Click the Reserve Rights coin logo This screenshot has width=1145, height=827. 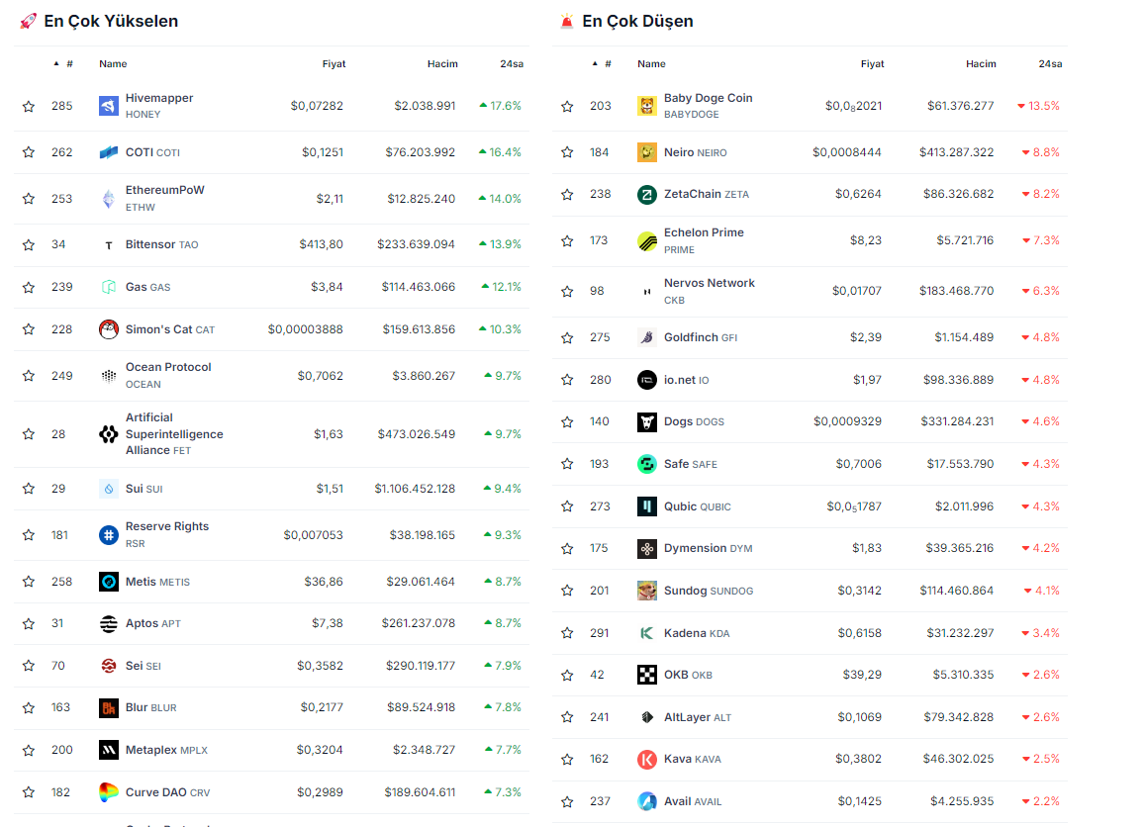tap(109, 535)
